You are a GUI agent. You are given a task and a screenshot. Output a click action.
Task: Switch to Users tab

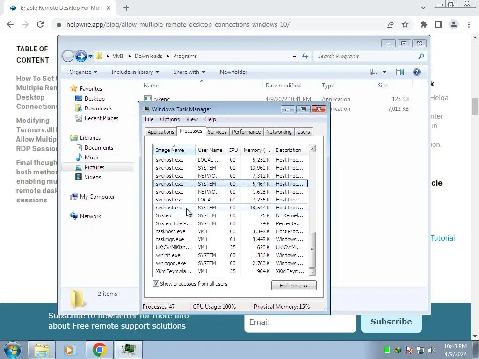[303, 132]
